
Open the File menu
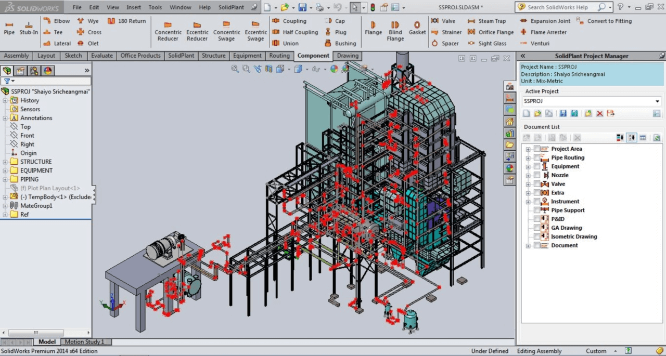(x=77, y=7)
